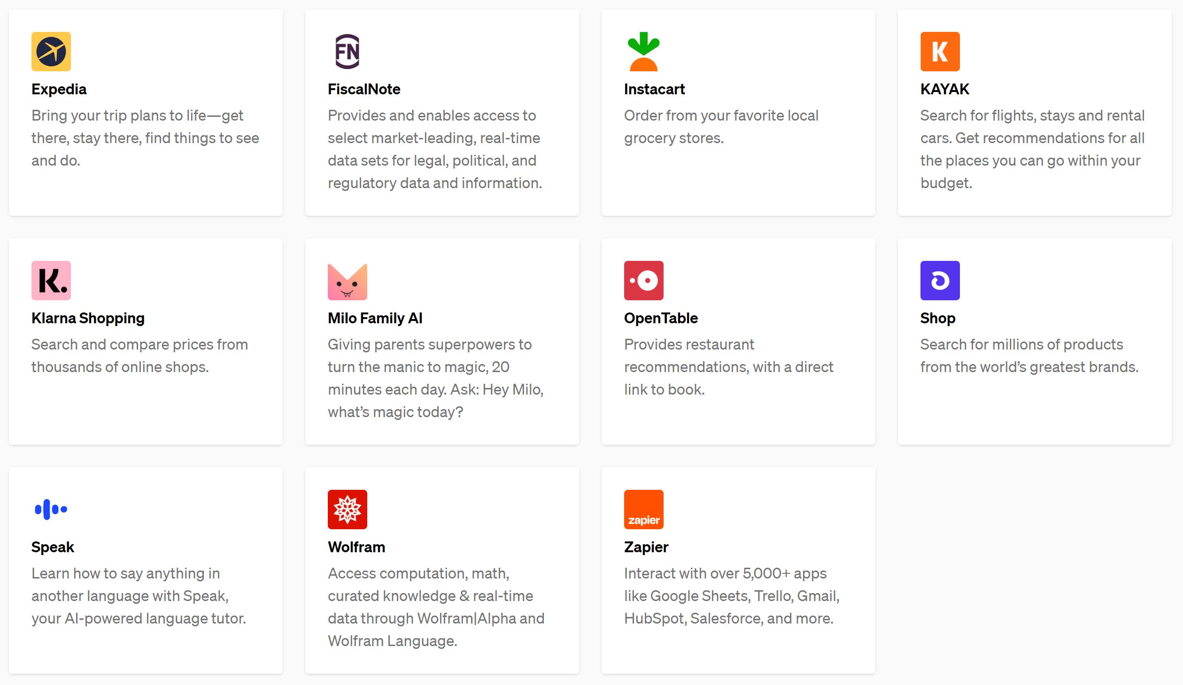Click the FiscalNote FN logo icon
The width and height of the screenshot is (1183, 685).
tap(348, 52)
